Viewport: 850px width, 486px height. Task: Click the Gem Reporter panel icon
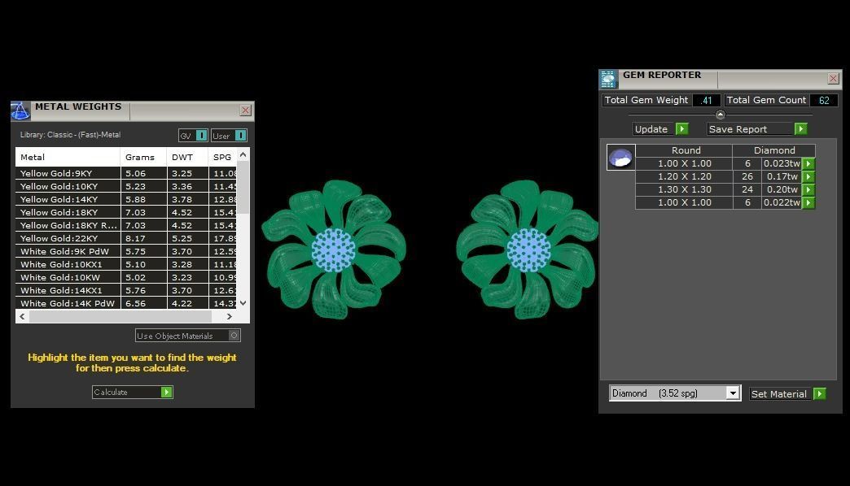(608, 79)
